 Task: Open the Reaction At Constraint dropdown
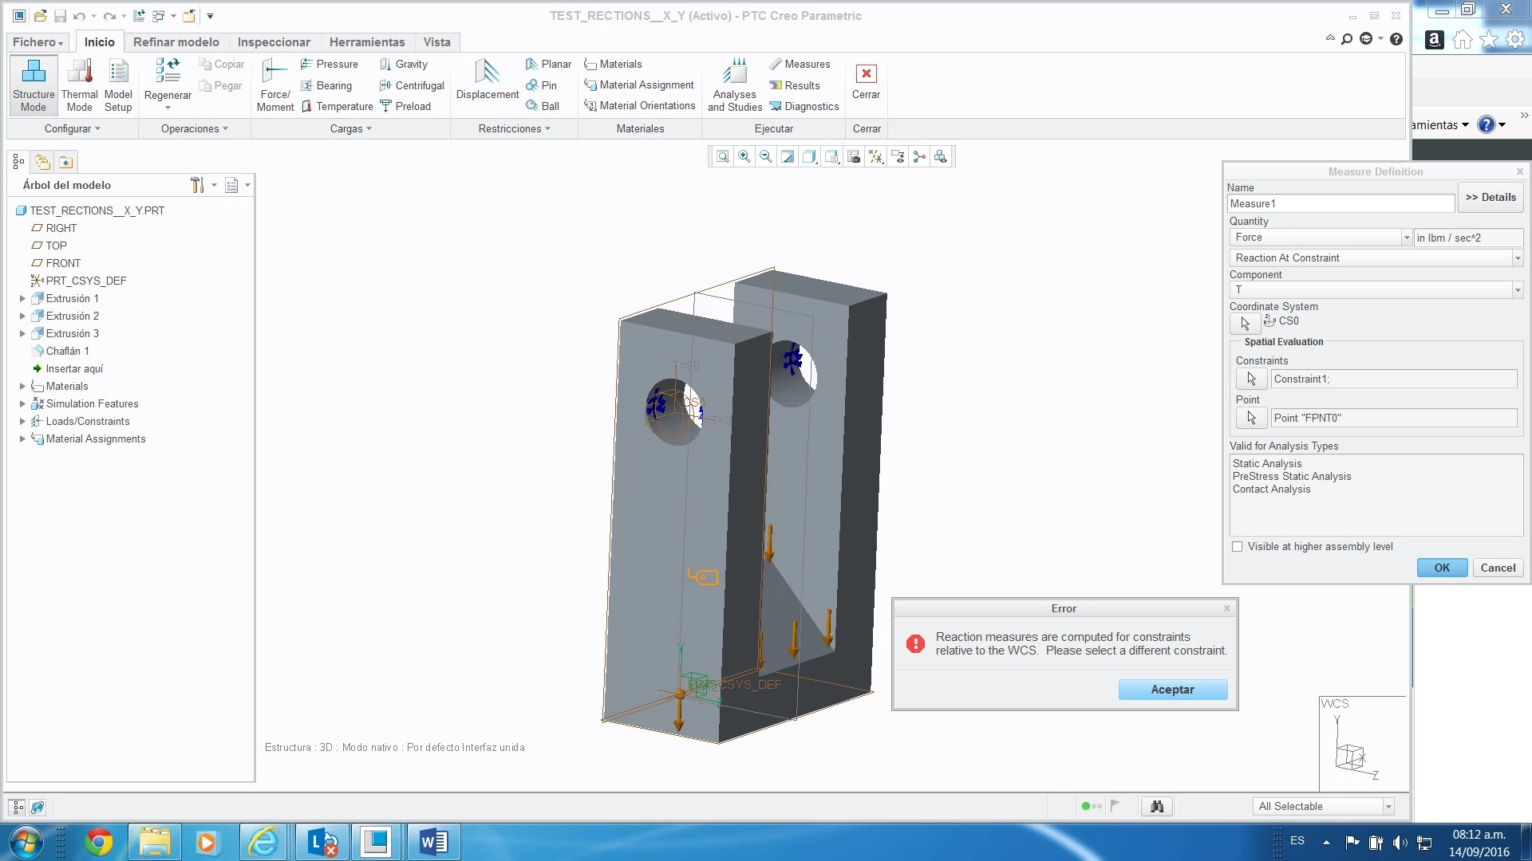[1517, 258]
